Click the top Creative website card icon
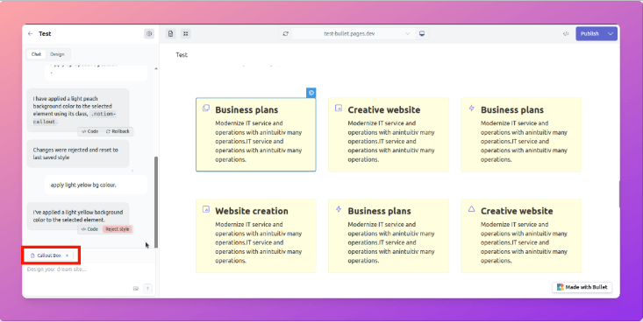The height and width of the screenshot is (322, 643). 339,108
